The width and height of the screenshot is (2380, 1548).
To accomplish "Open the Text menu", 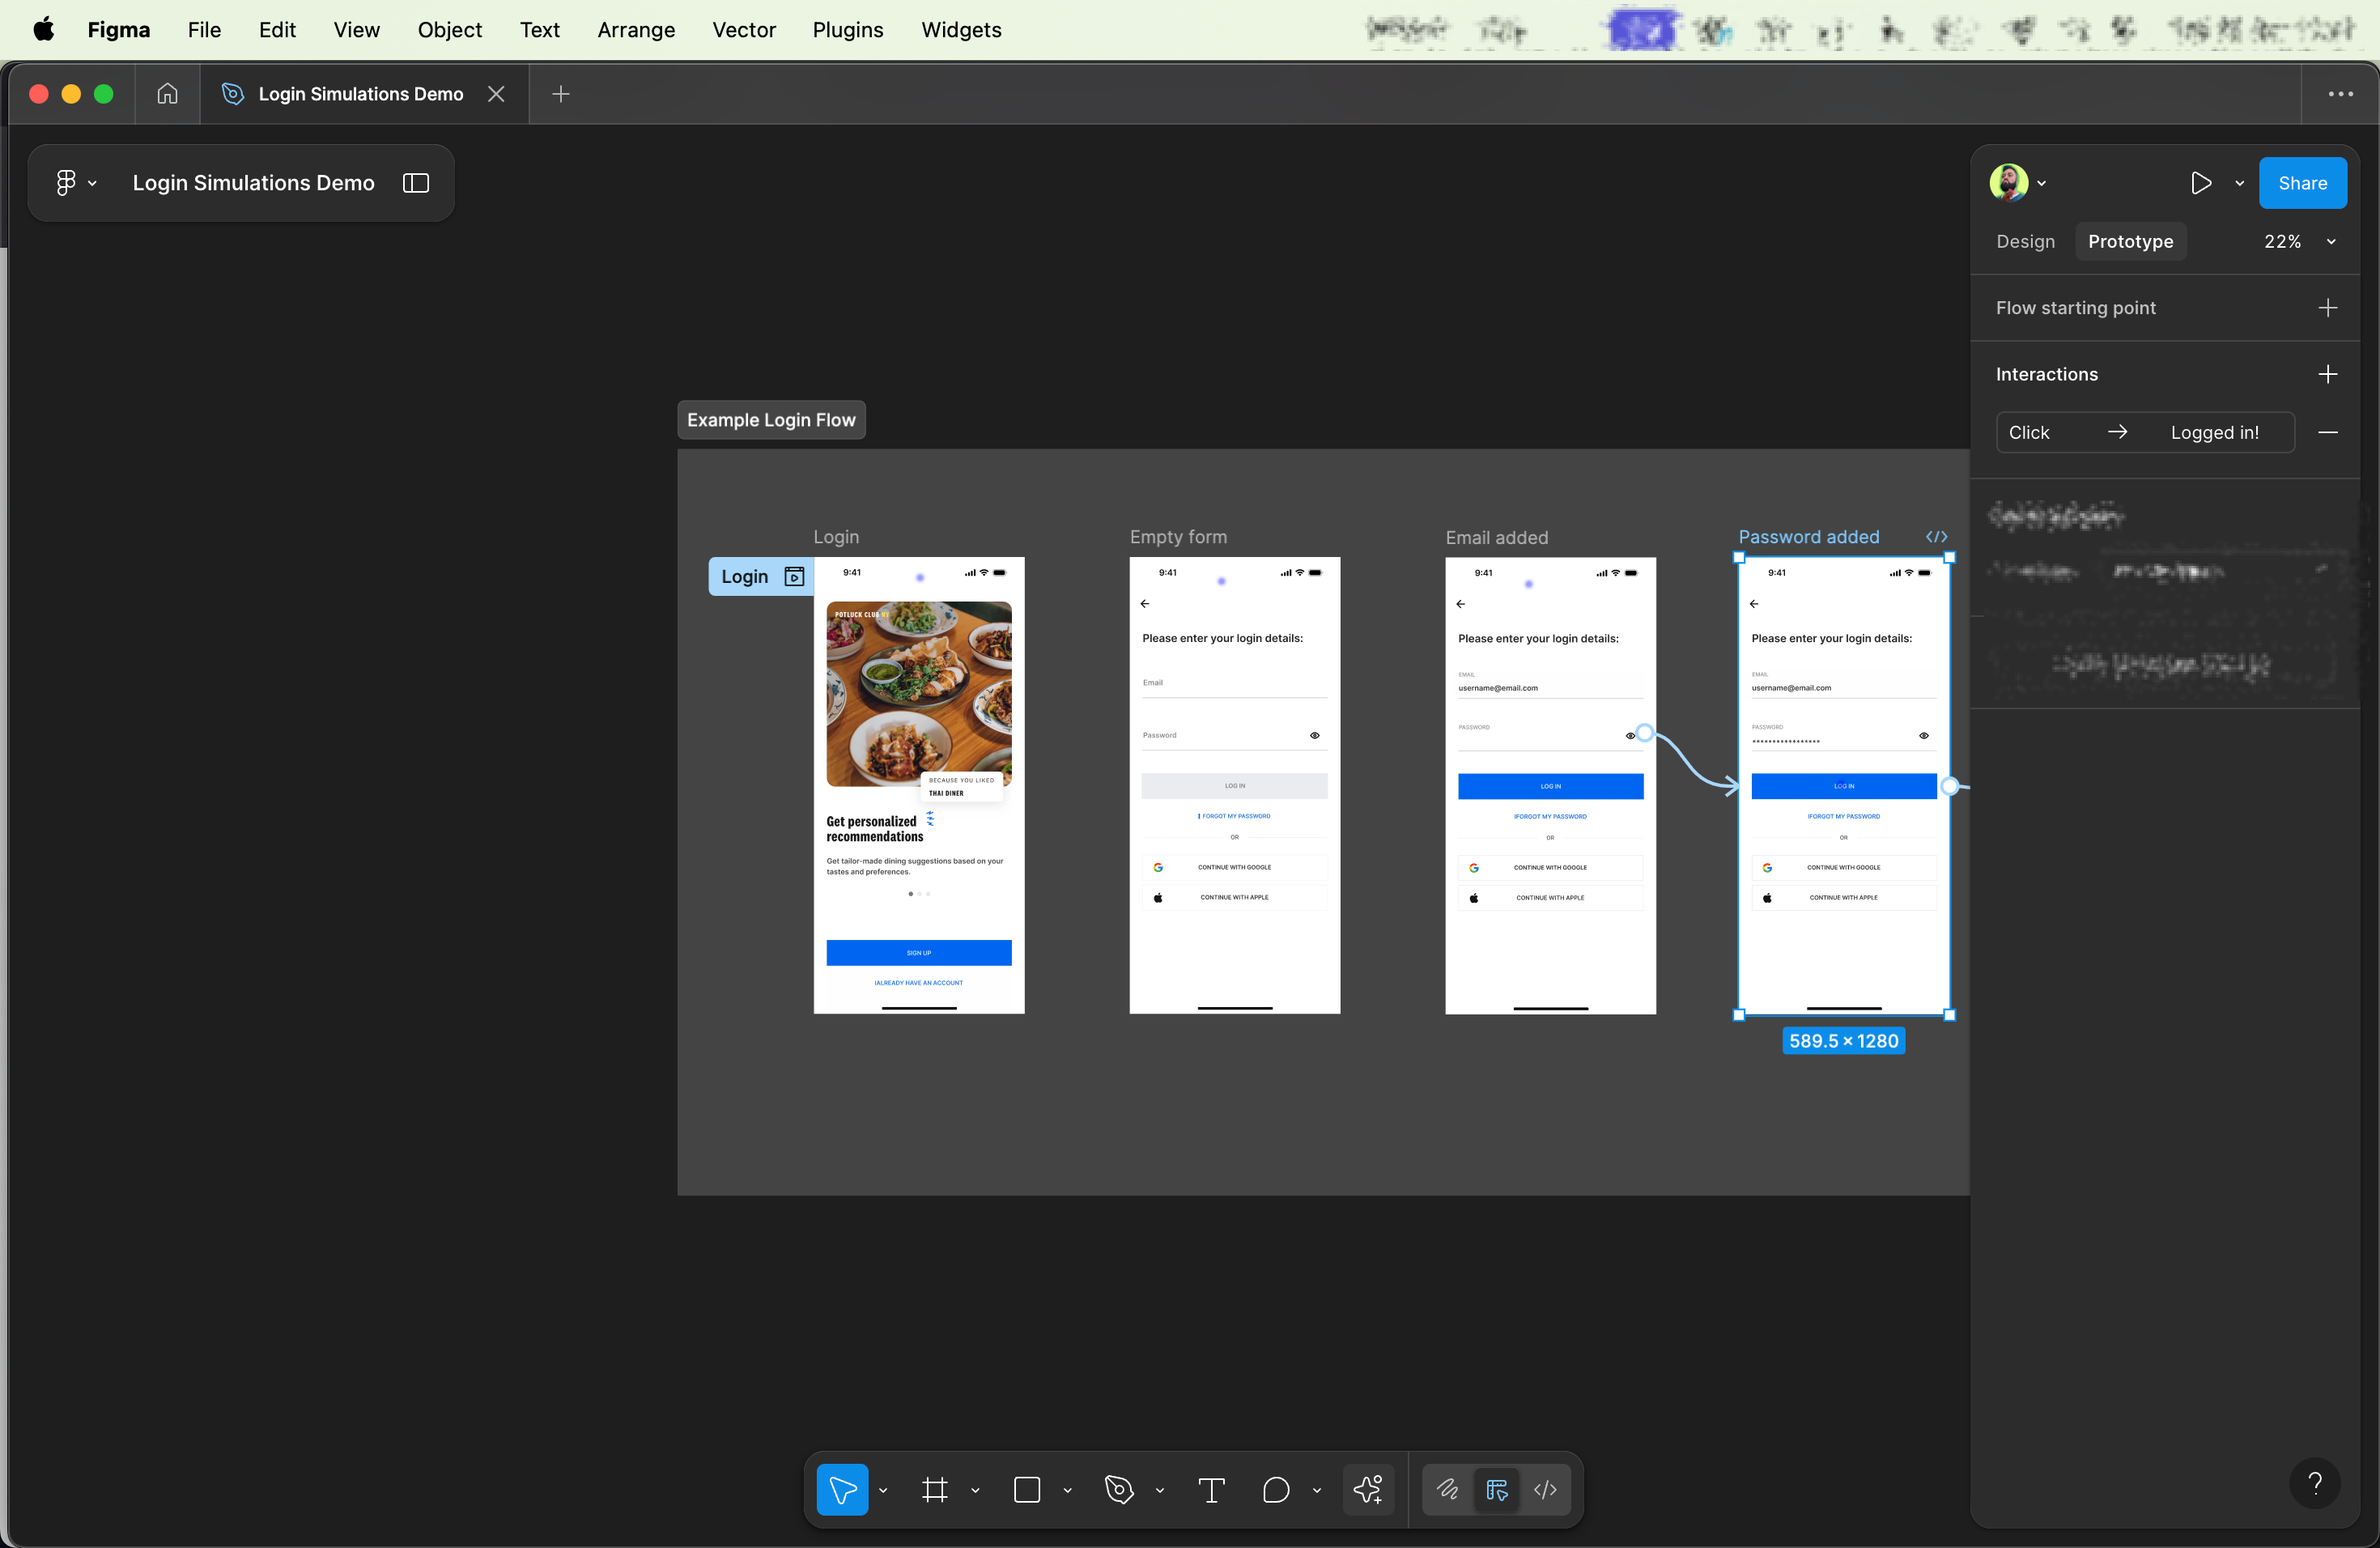I will pyautogui.click(x=539, y=29).
